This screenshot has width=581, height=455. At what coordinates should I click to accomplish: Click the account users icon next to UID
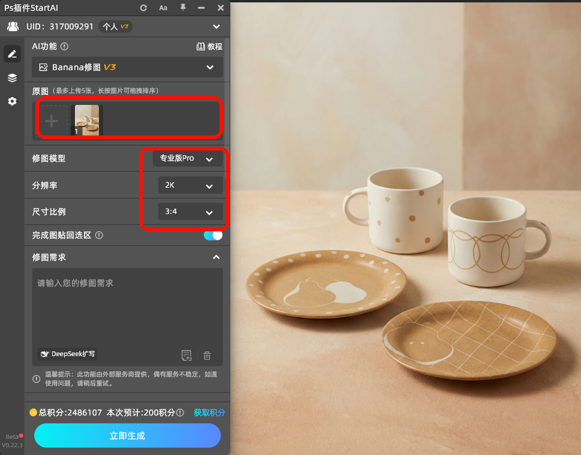(x=13, y=26)
